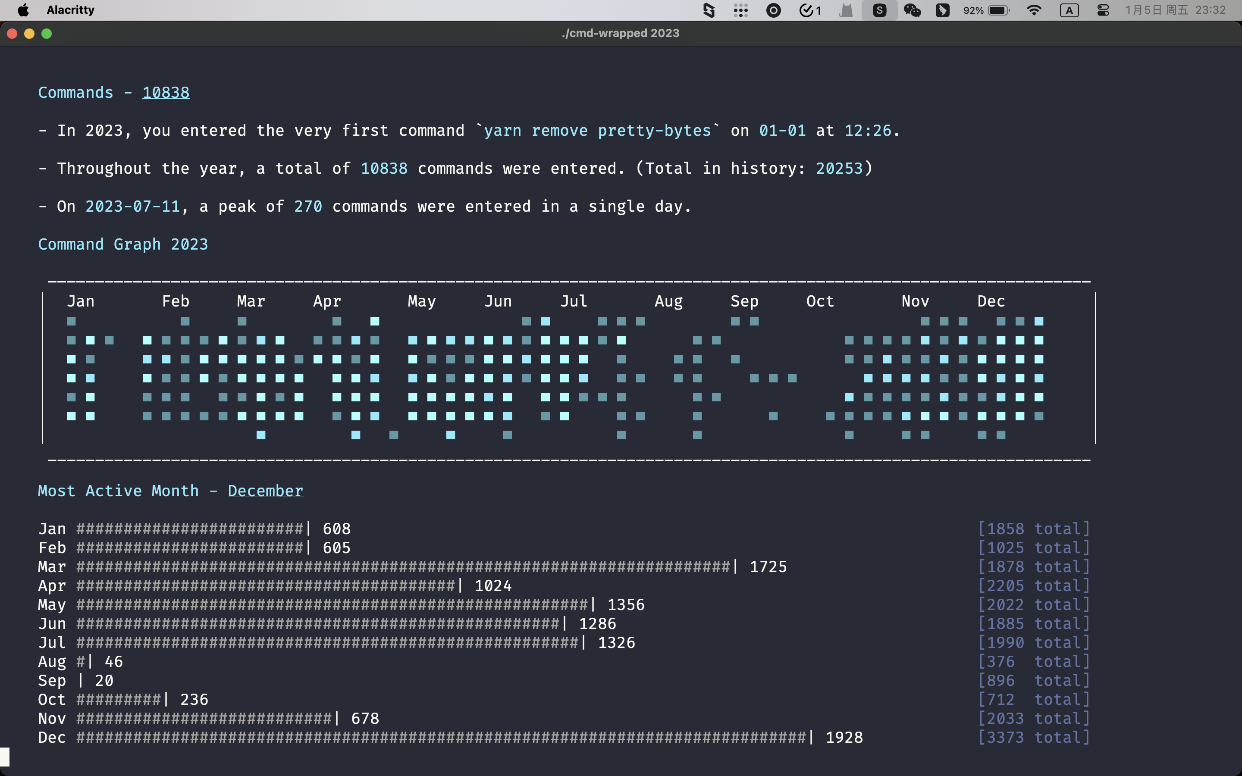Click the battery status indicator
This screenshot has width=1242, height=776.
tap(998, 10)
